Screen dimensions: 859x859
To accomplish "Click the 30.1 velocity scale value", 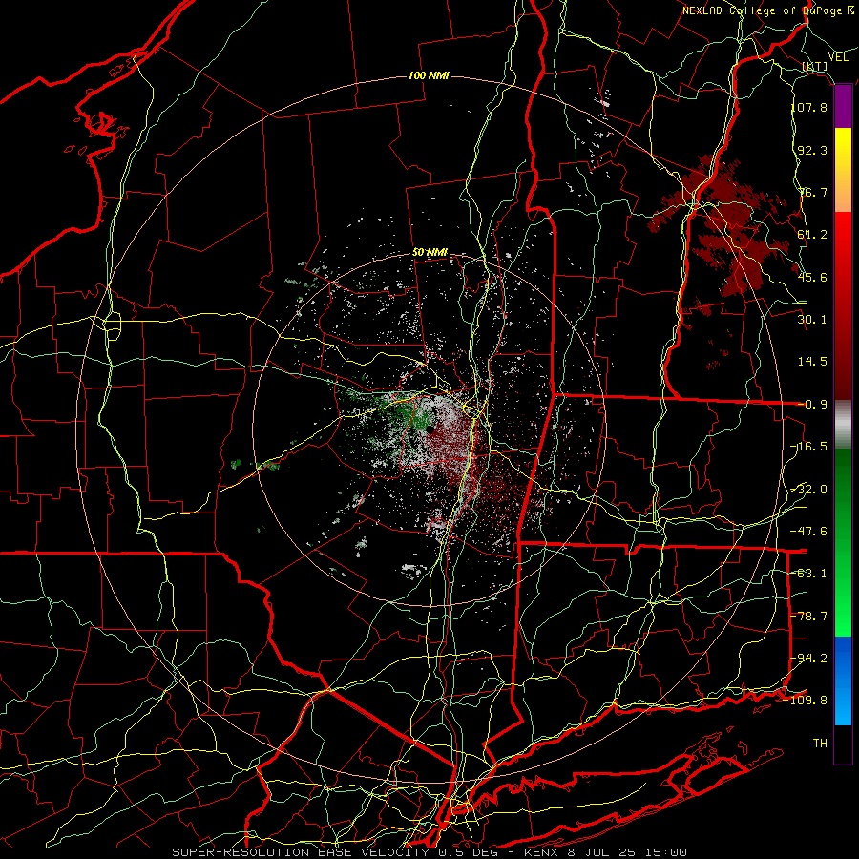I will (812, 320).
